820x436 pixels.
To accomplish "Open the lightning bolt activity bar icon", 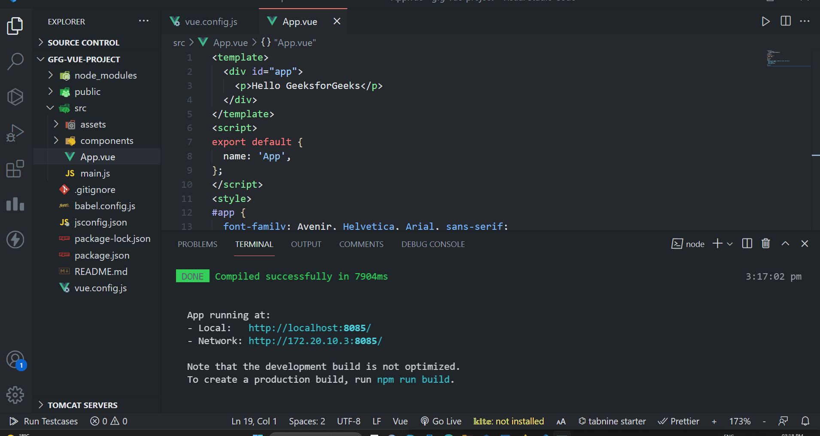I will (x=15, y=240).
